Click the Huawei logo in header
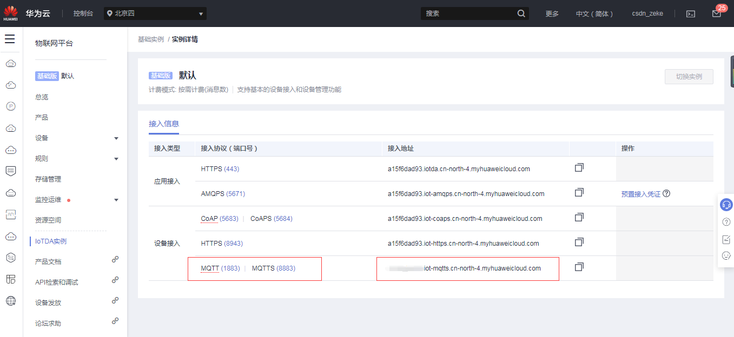Image resolution: width=734 pixels, height=337 pixels. (11, 13)
